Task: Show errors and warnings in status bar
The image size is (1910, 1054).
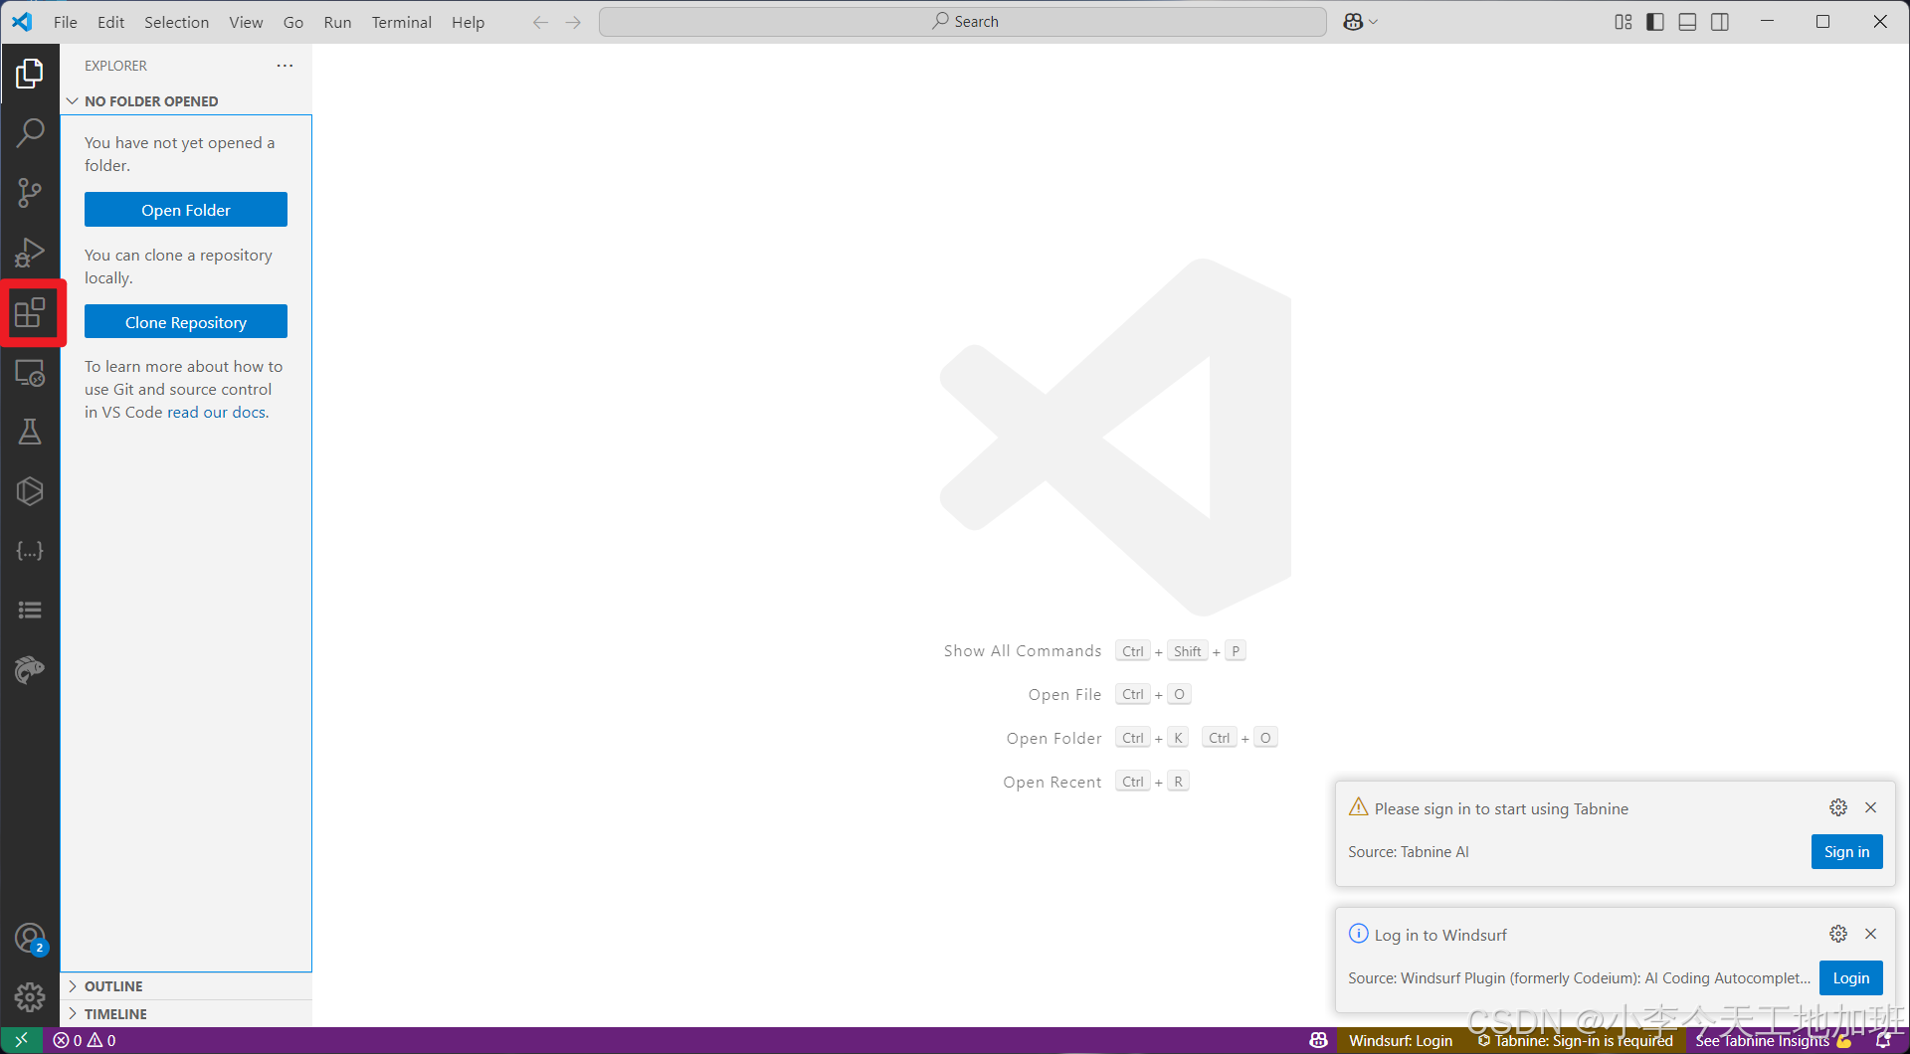Action: [x=85, y=1040]
